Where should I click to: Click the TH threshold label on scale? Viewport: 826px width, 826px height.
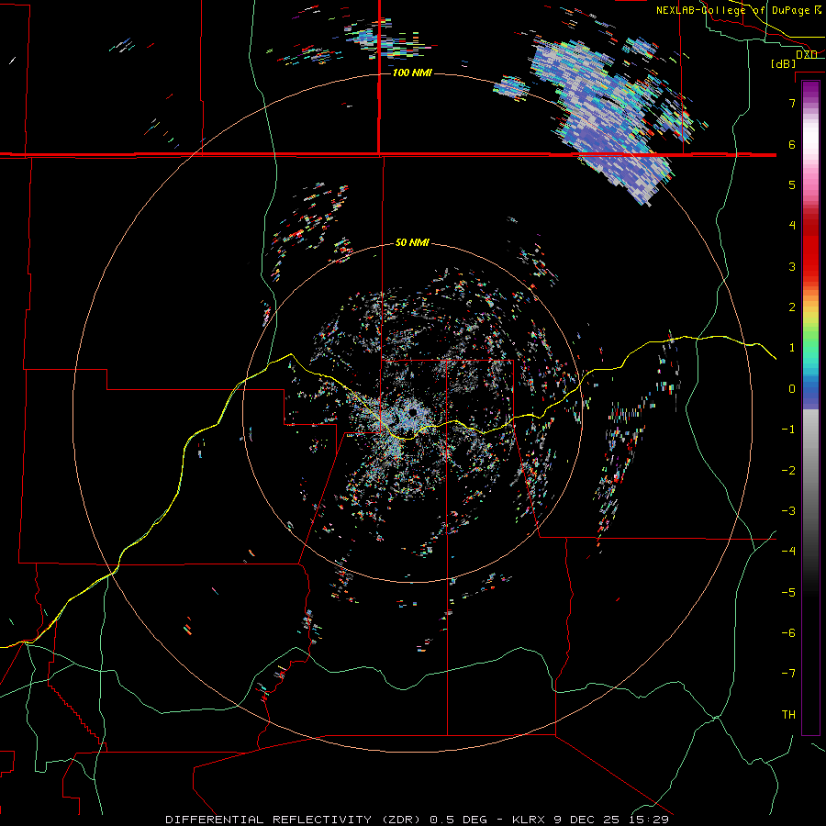[788, 715]
